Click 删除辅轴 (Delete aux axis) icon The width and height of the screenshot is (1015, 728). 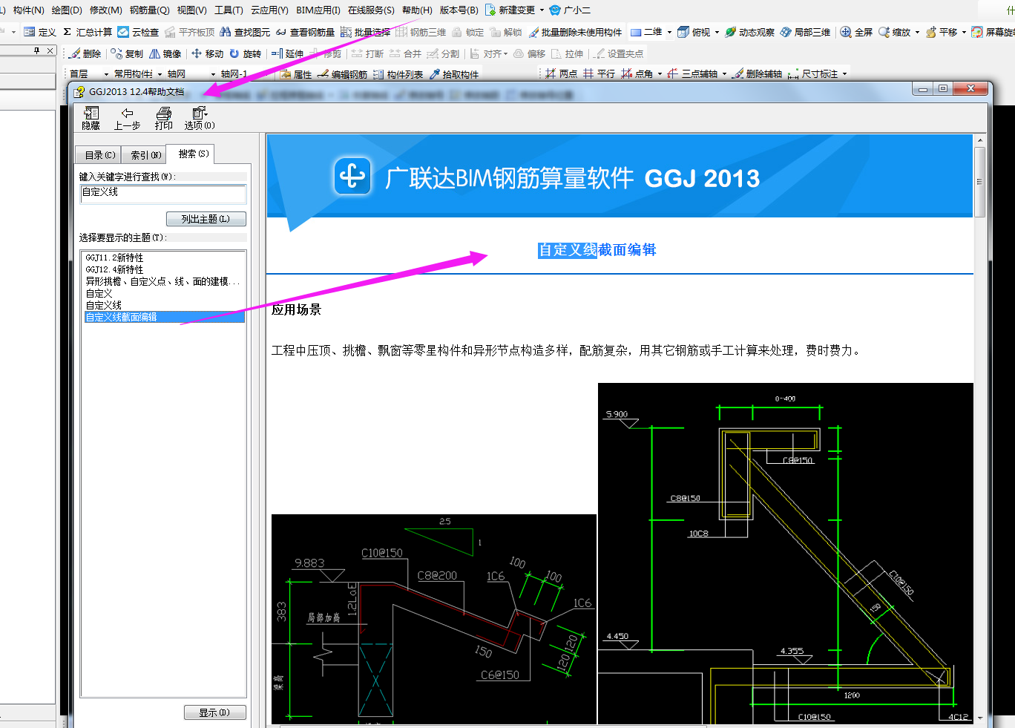pyautogui.click(x=738, y=73)
